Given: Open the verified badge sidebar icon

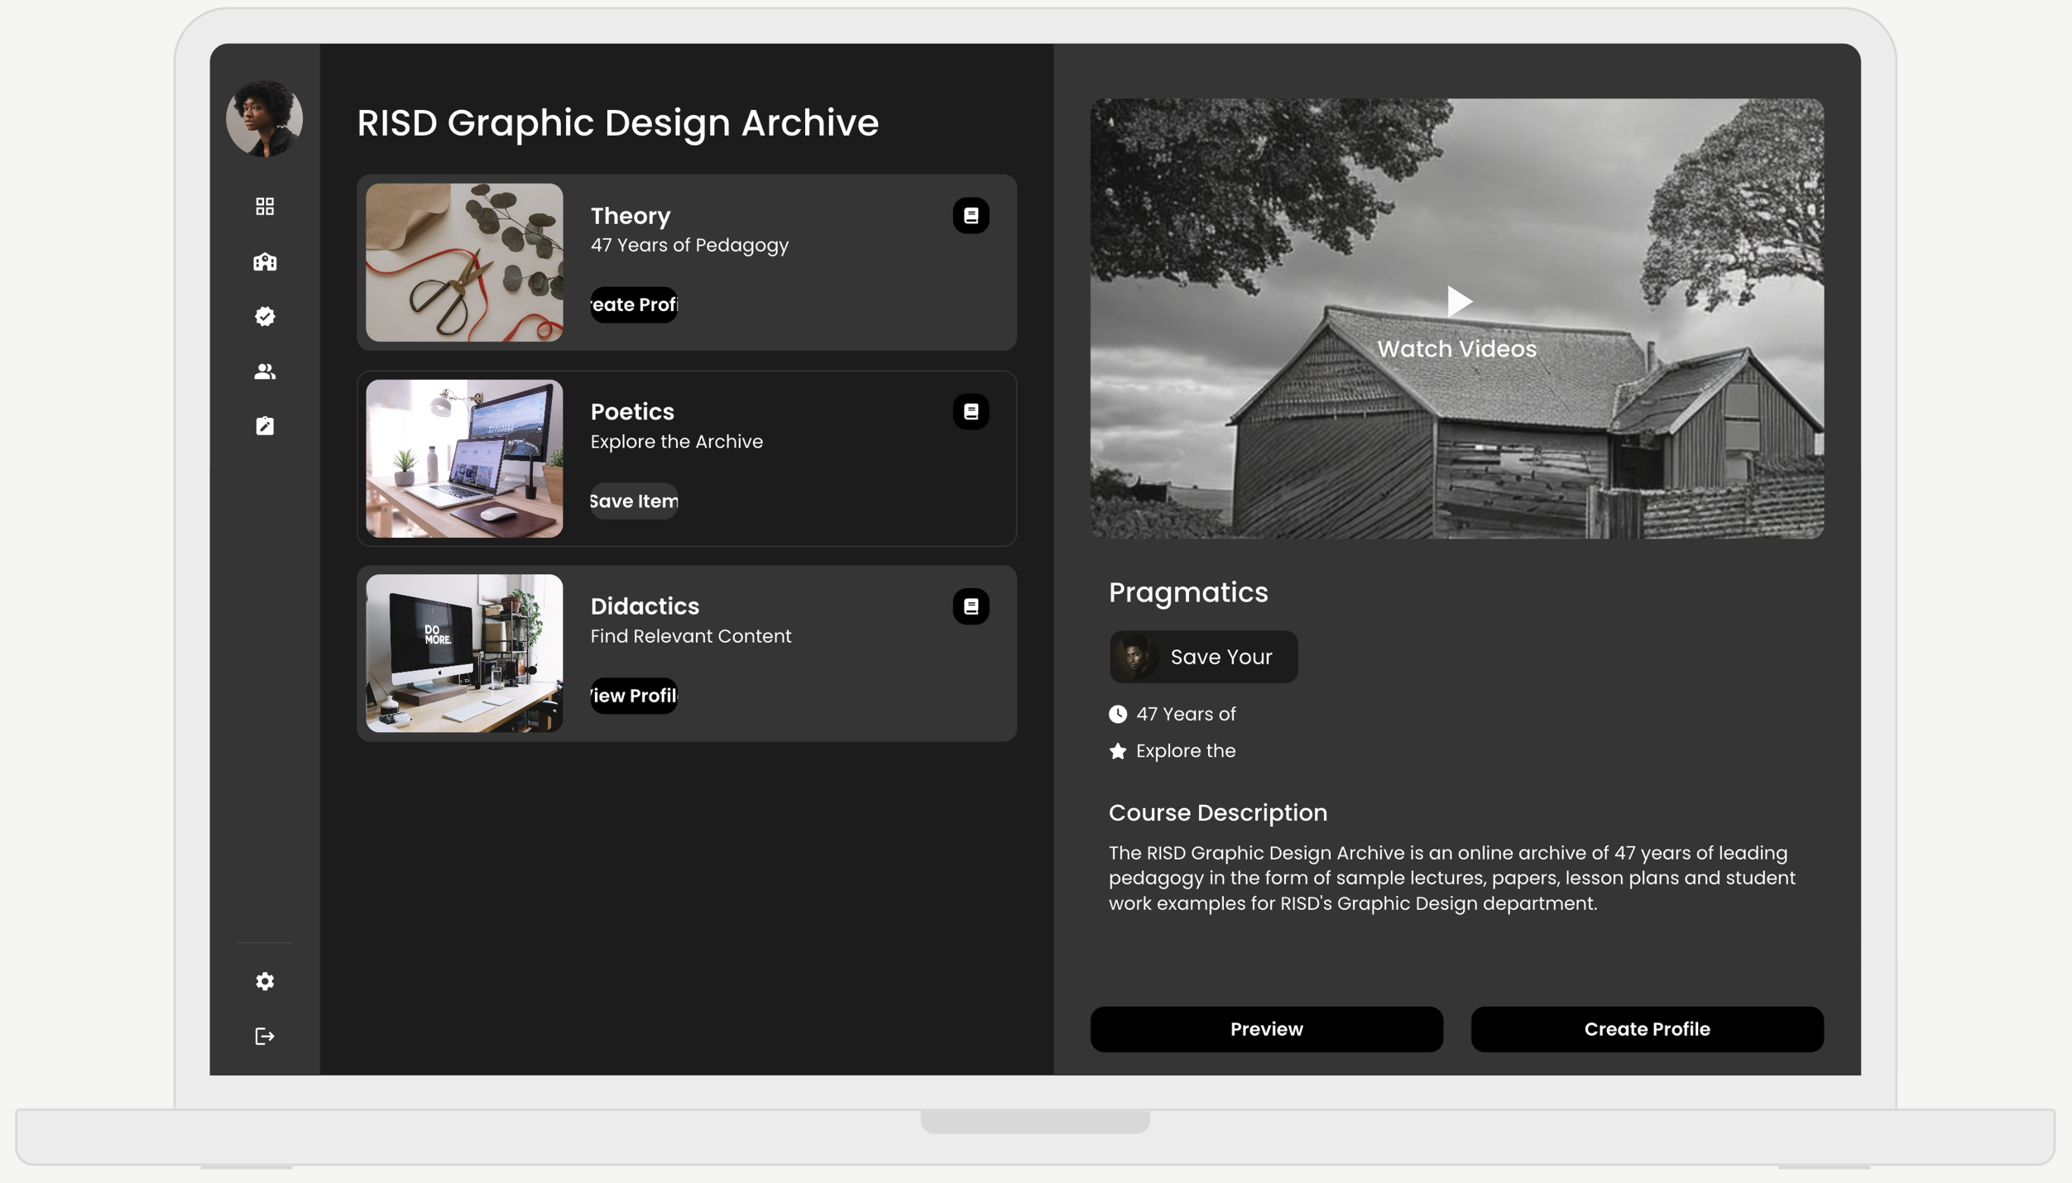Looking at the screenshot, I should tap(265, 316).
